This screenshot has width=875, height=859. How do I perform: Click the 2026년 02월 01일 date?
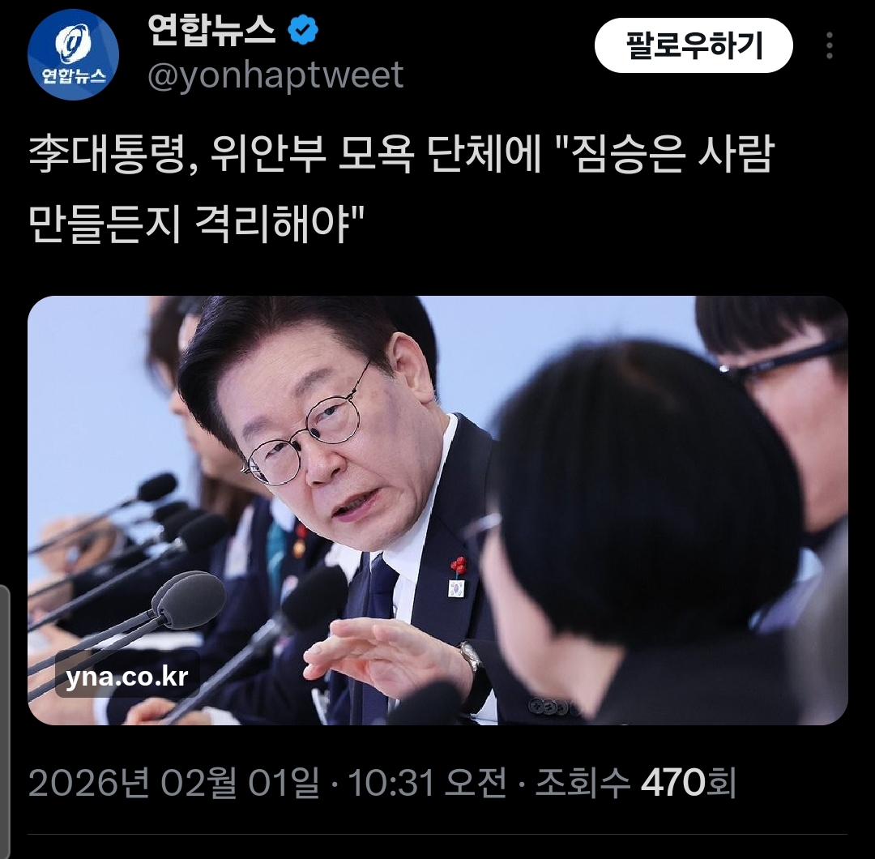[173, 783]
